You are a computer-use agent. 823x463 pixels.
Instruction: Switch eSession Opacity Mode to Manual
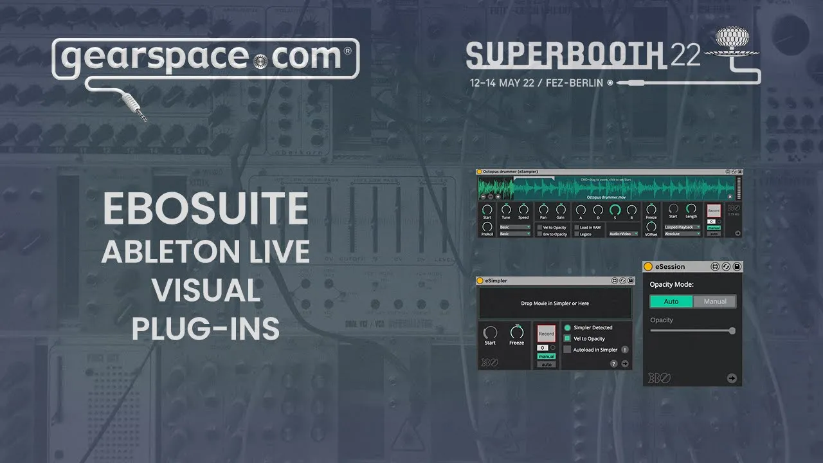[715, 302]
